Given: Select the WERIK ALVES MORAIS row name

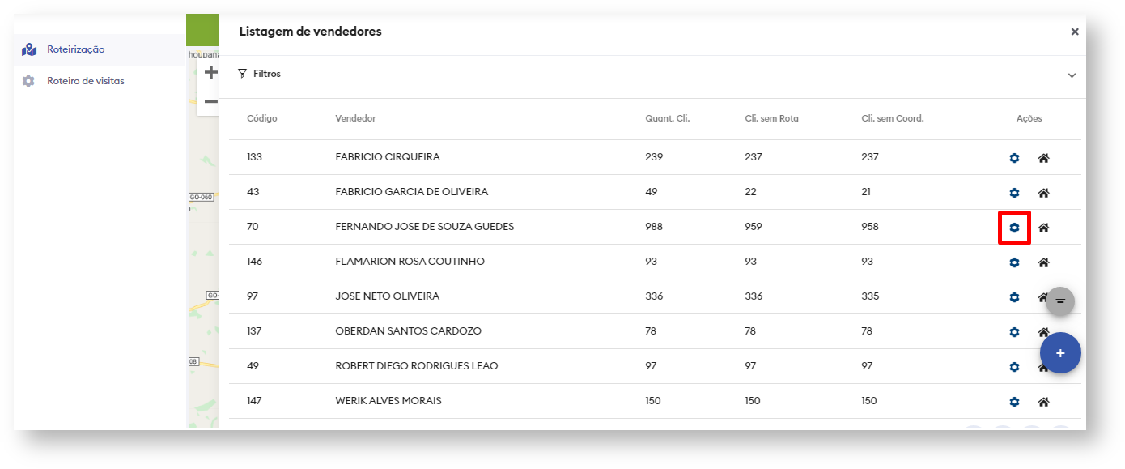Looking at the screenshot, I should pyautogui.click(x=388, y=401).
